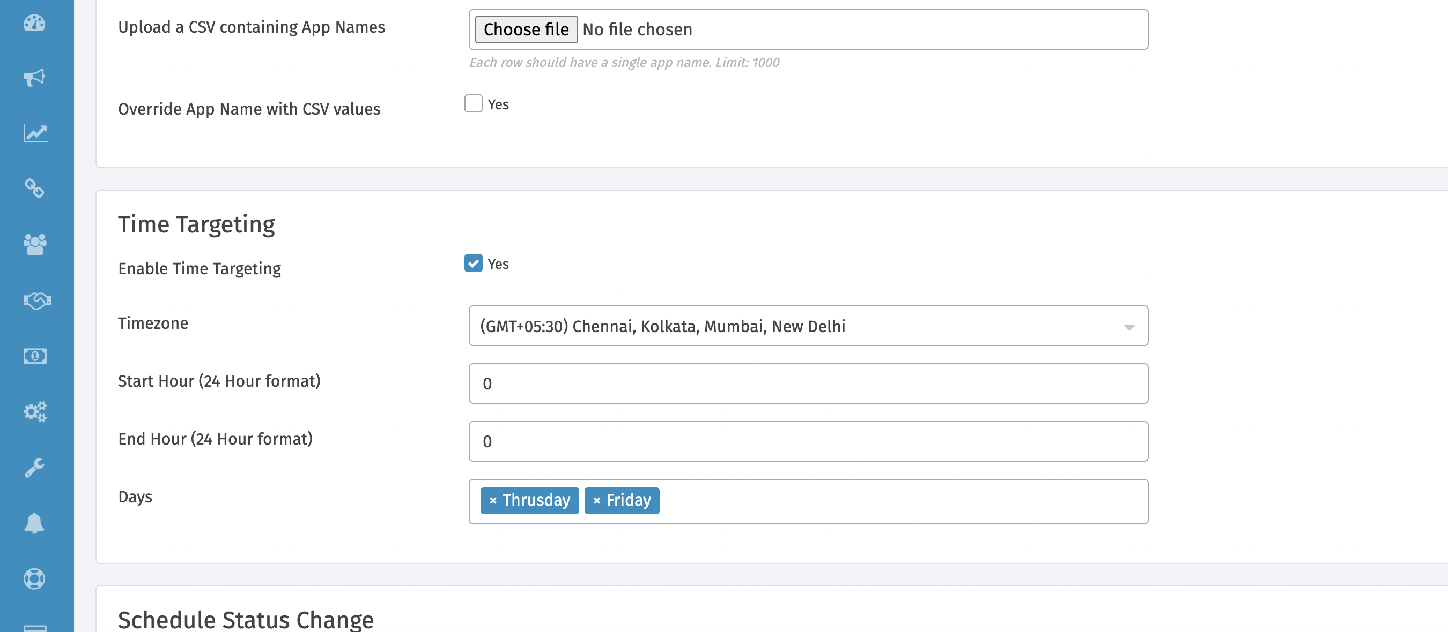
Task: Open the billing money icon
Action: click(x=35, y=355)
